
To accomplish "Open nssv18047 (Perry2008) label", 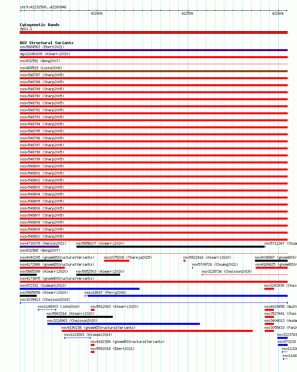I will [x=106, y=292].
